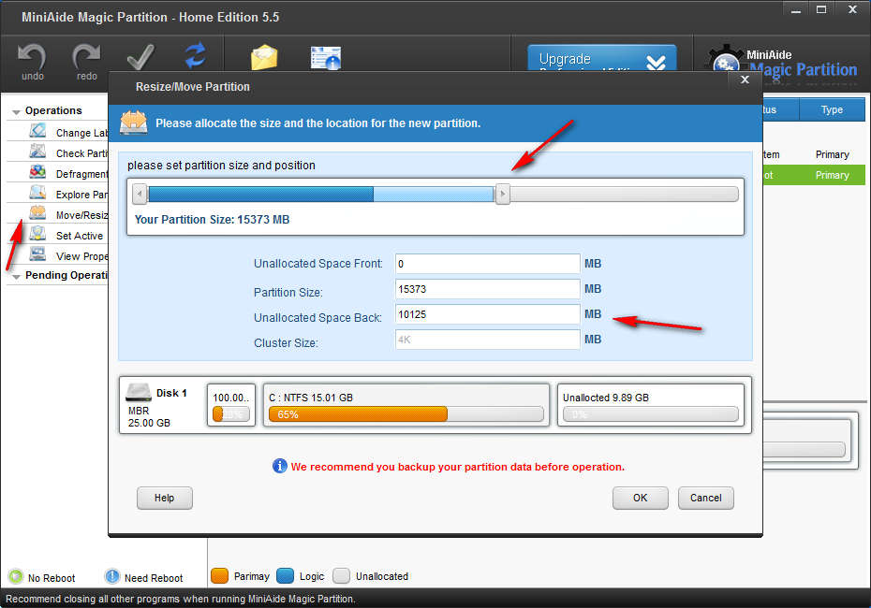Click the slider right arrow handle
Viewport: 871px width, 608px height.
(x=503, y=195)
